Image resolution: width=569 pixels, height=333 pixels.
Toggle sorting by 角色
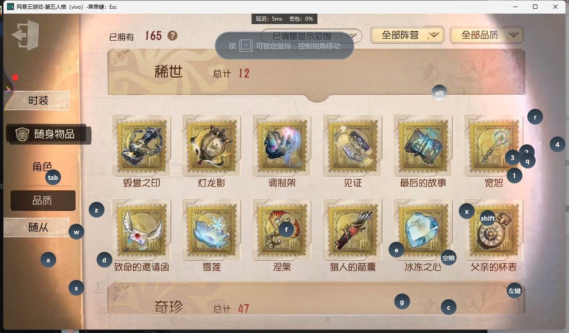point(42,167)
